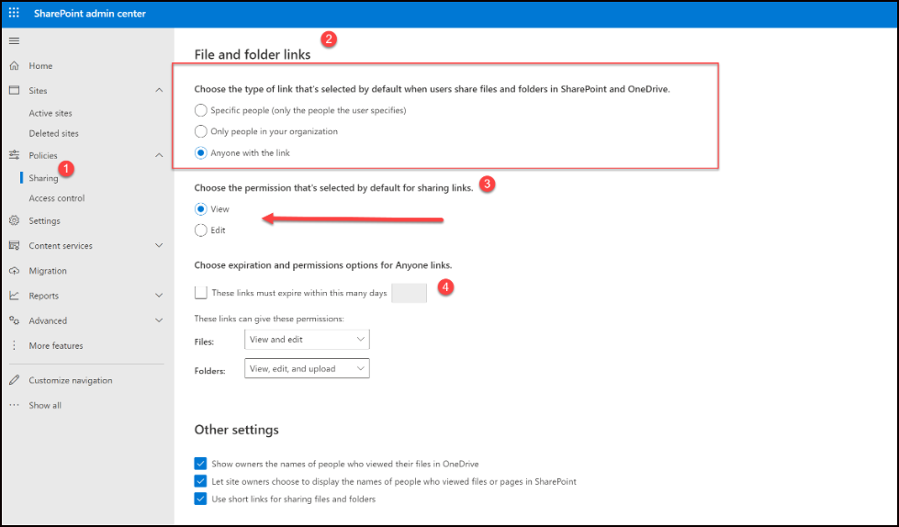Screen dimensions: 899x527
Task: Click the Migration cloud icon
Action: [14, 271]
